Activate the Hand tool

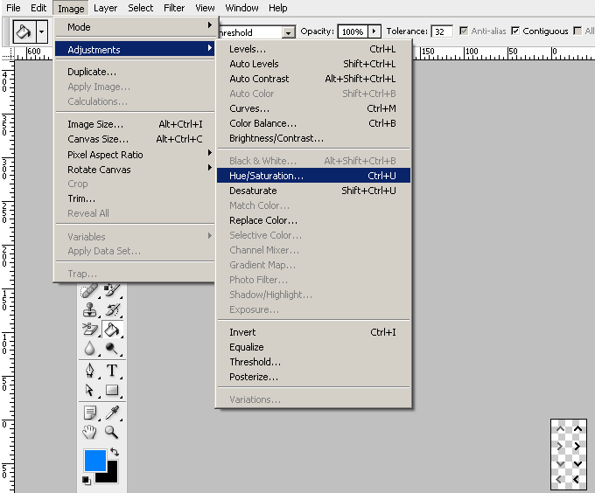point(90,432)
